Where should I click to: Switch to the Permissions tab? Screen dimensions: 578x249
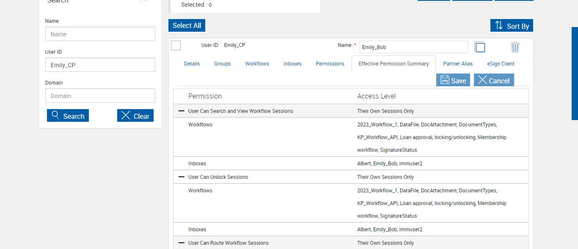tap(330, 64)
